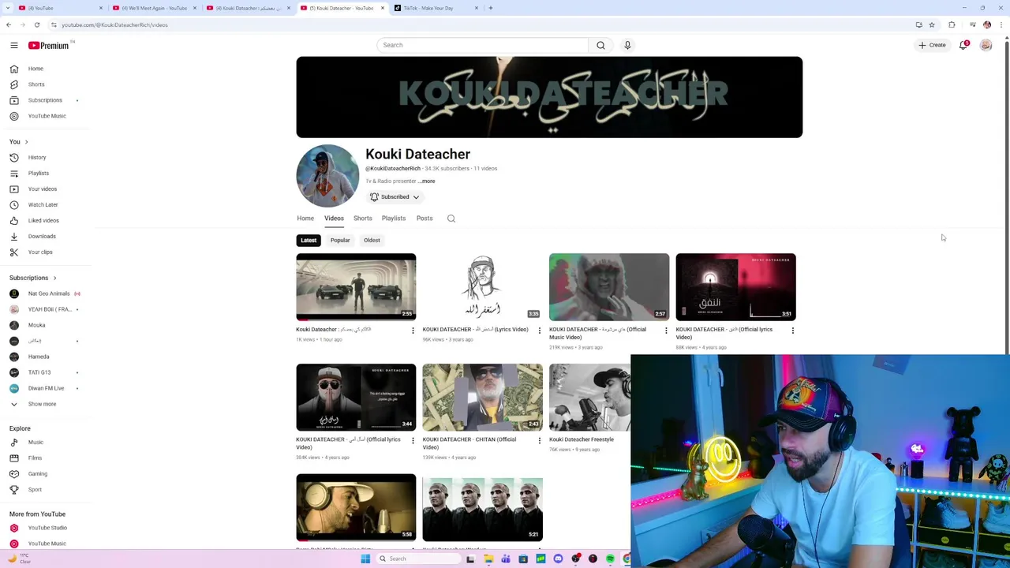Screen dimensions: 1010x568
Task: Open Shorts in the sidebar
Action: 36,84
